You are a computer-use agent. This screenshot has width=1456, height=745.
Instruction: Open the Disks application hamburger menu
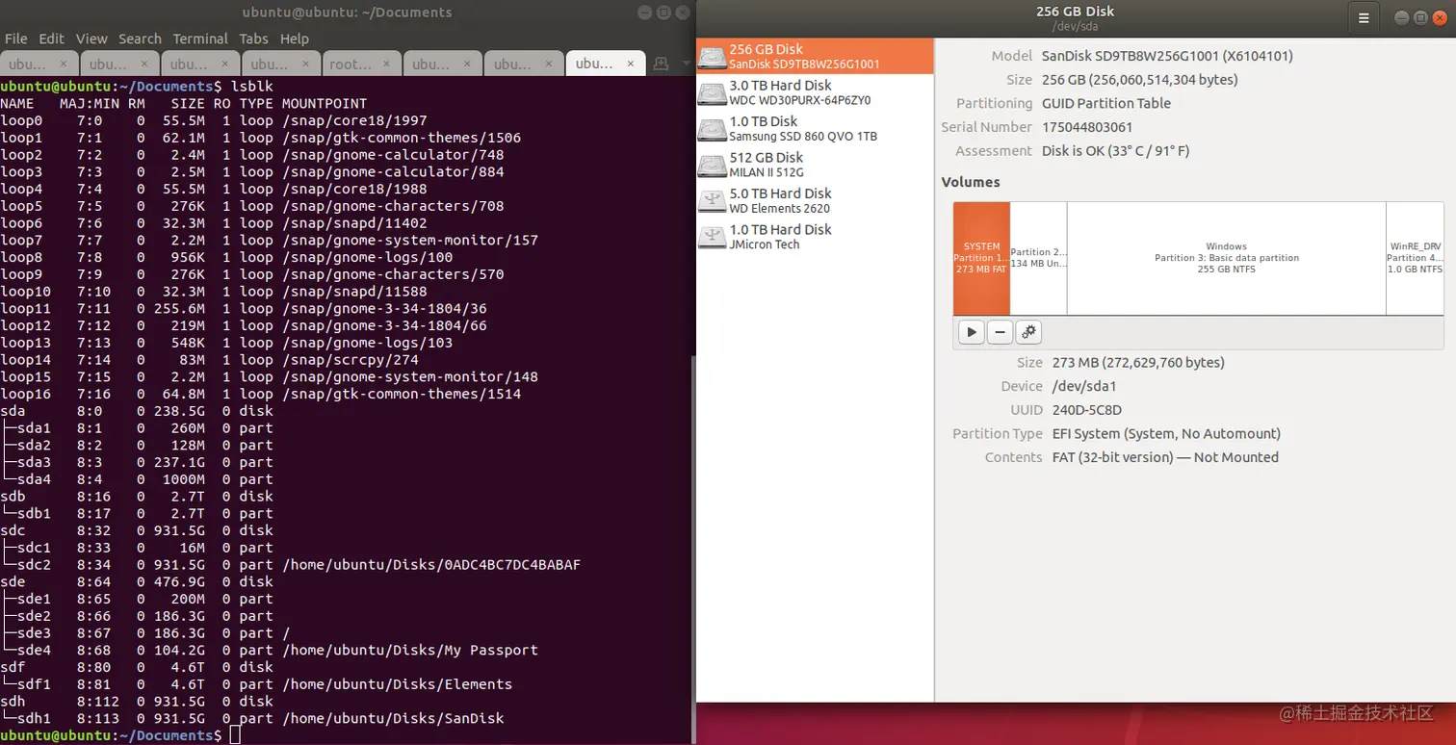pos(1364,17)
